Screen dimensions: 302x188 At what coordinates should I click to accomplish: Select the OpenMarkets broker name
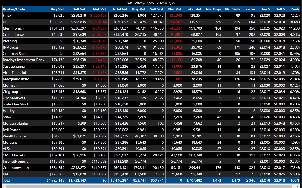(14, 98)
